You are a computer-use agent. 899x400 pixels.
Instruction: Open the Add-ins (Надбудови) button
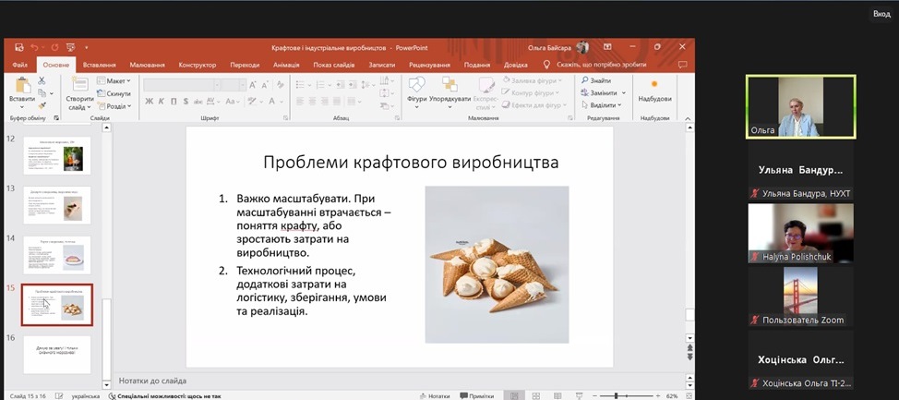(x=654, y=89)
